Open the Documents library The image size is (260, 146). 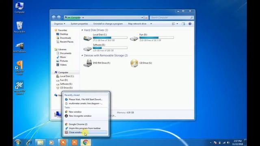64,53
